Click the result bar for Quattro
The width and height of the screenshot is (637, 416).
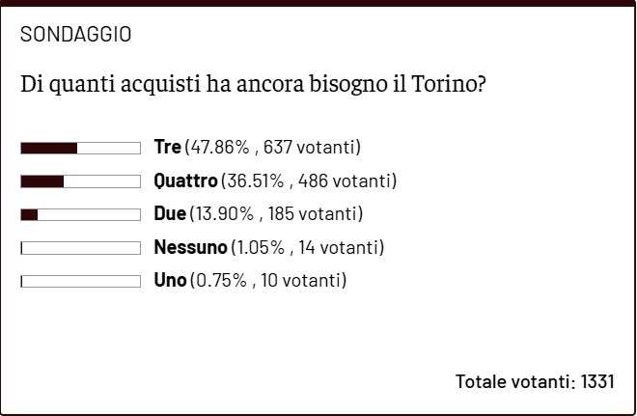[80, 181]
